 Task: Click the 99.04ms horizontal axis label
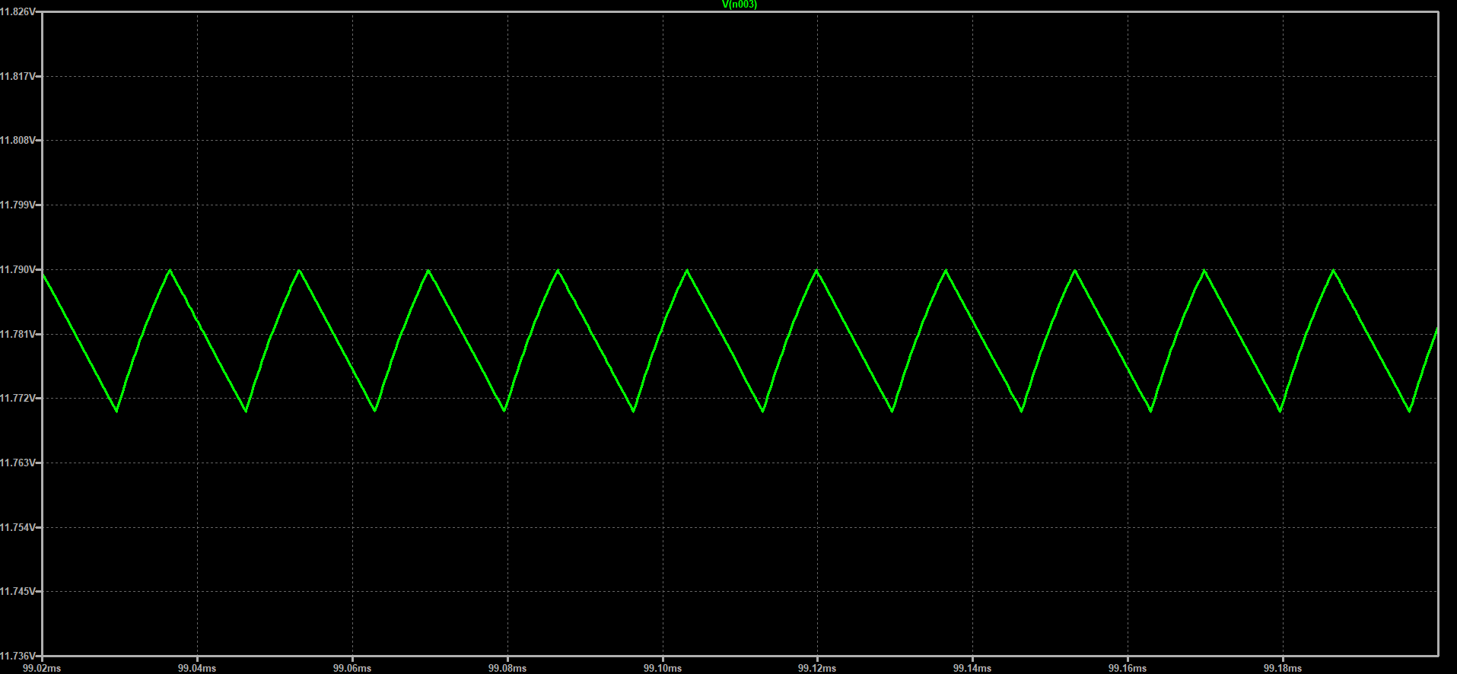[197, 668]
